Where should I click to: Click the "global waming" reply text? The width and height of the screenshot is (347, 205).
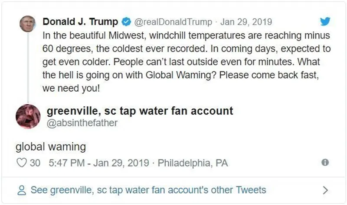(50, 147)
